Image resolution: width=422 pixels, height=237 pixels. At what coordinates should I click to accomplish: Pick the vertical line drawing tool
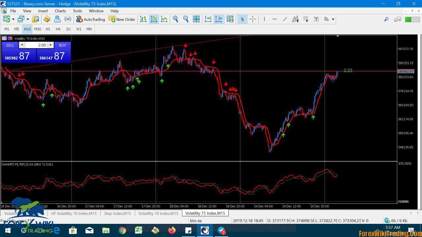click(x=264, y=19)
